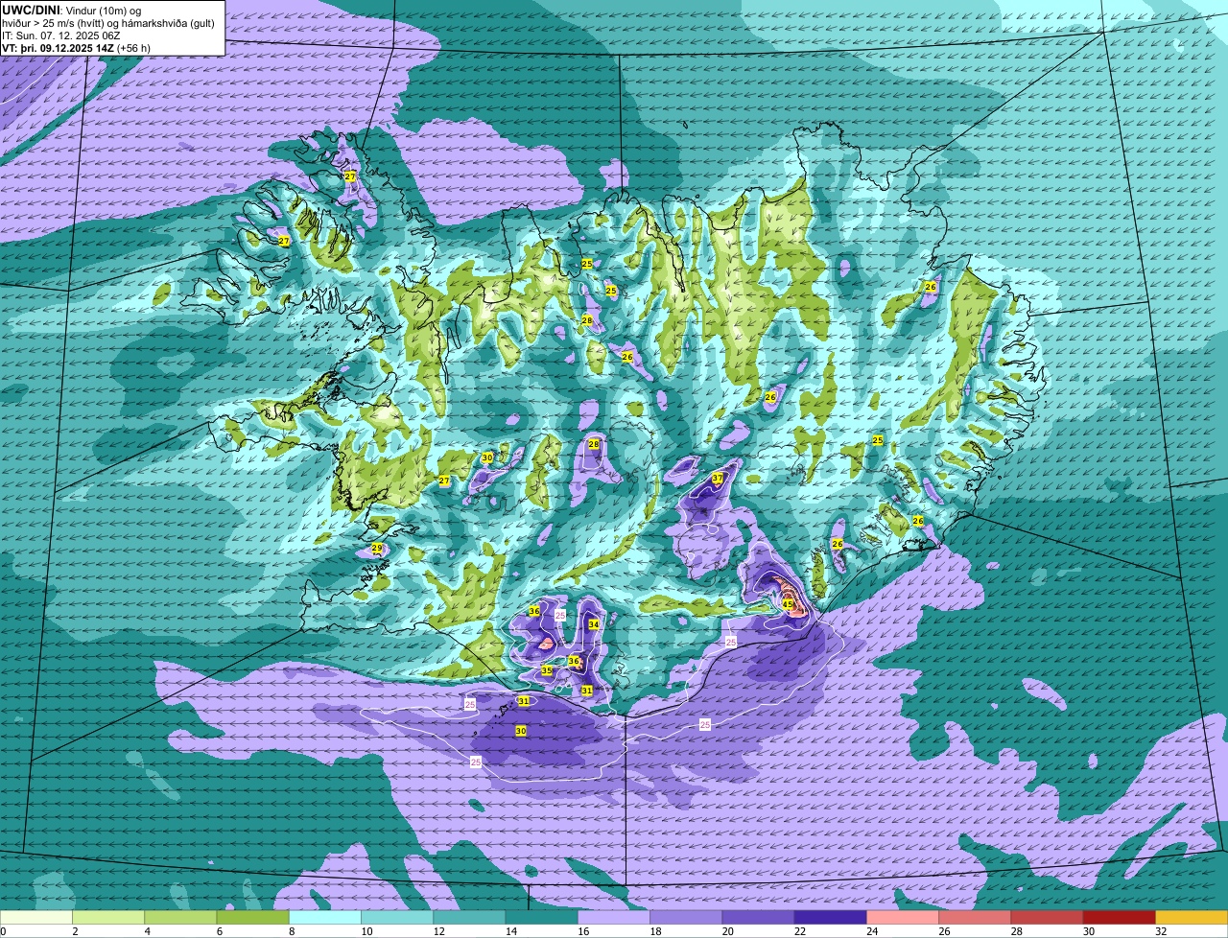Viewport: 1228px width, 938px height.
Task: Click the 20–22 m/s legend color band
Action: pyautogui.click(x=758, y=918)
